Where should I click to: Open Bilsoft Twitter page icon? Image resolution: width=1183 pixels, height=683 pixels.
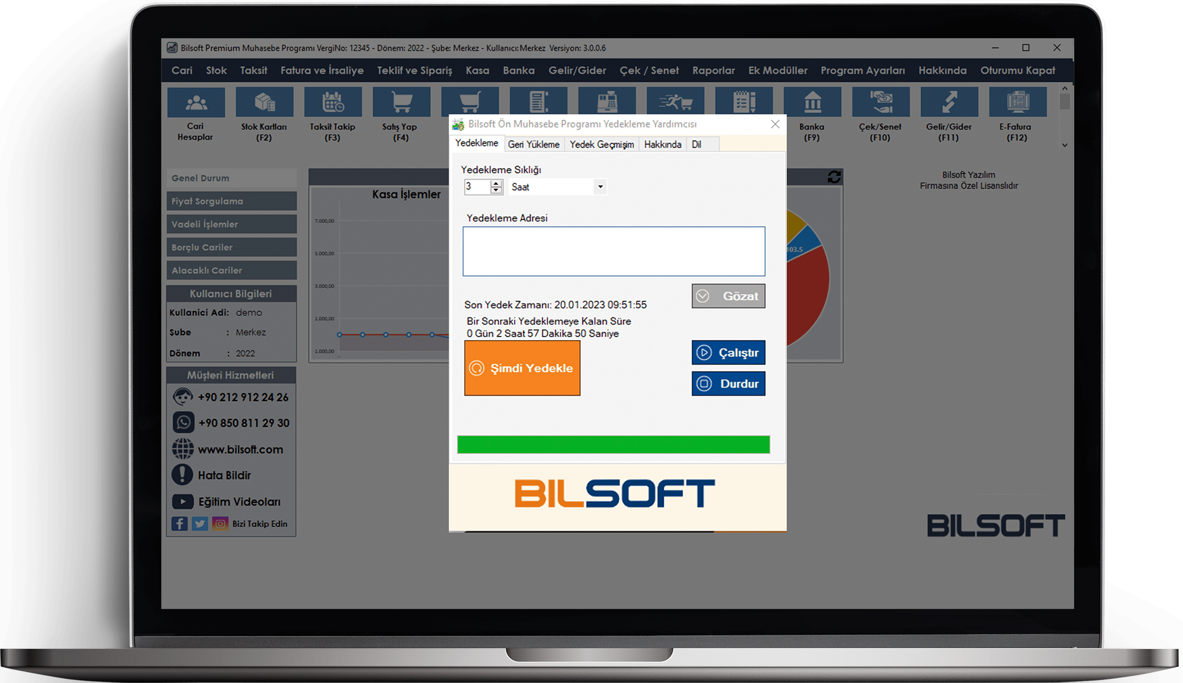point(199,523)
